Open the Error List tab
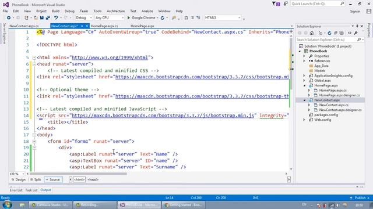This screenshot has width=373, height=209. tap(16, 190)
